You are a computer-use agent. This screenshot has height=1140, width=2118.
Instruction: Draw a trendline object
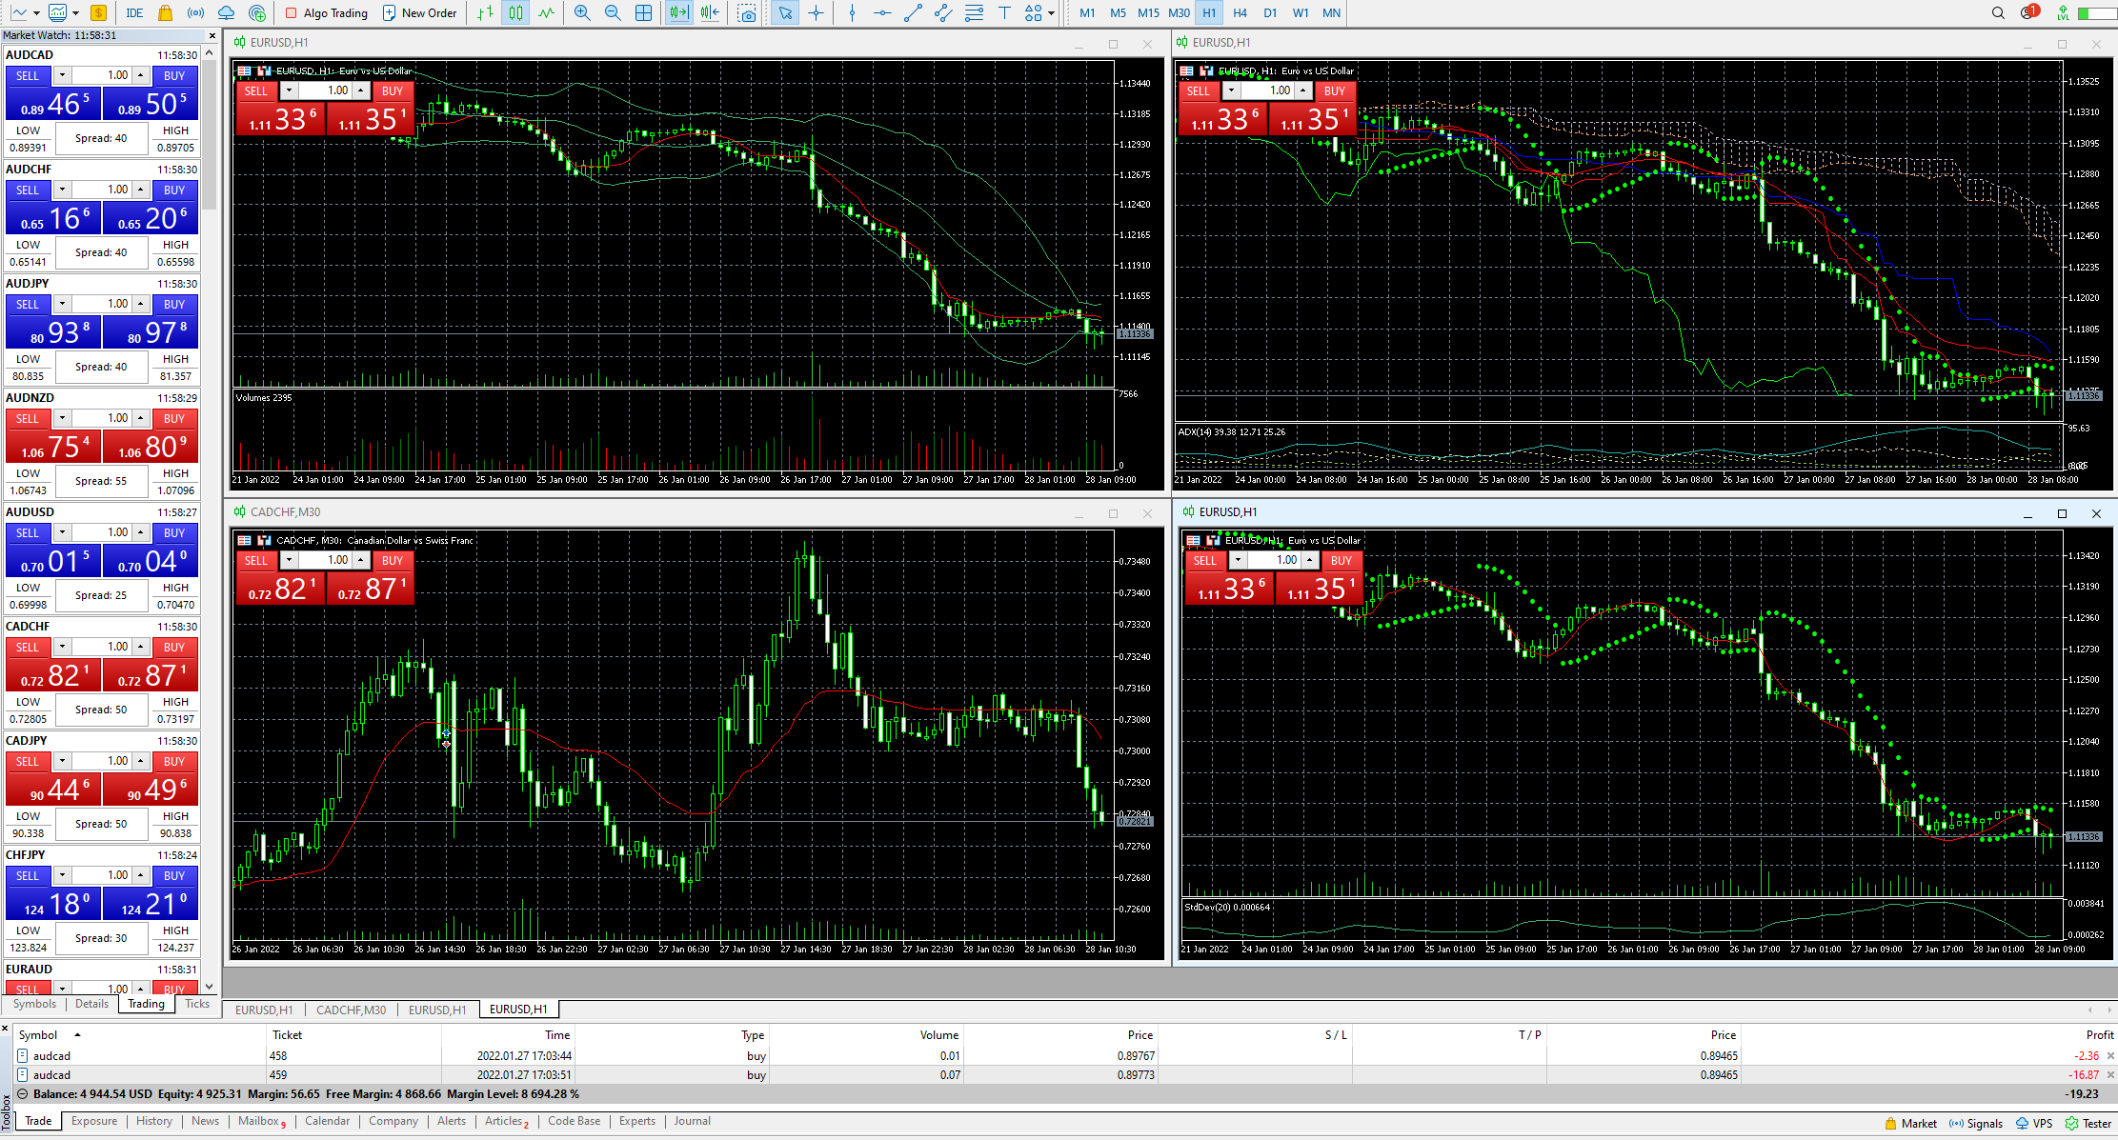tap(913, 13)
